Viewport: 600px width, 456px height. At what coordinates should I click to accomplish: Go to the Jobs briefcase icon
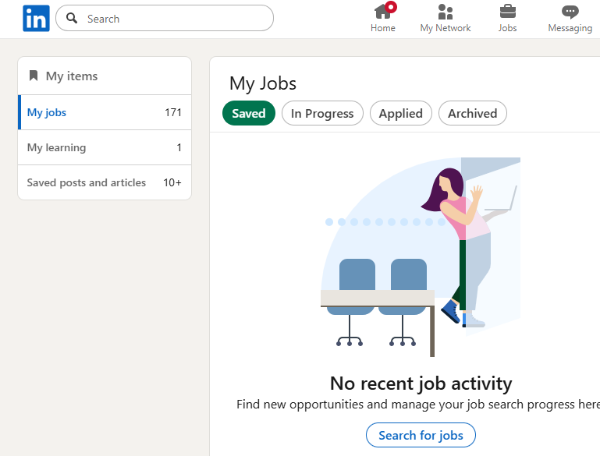507,12
